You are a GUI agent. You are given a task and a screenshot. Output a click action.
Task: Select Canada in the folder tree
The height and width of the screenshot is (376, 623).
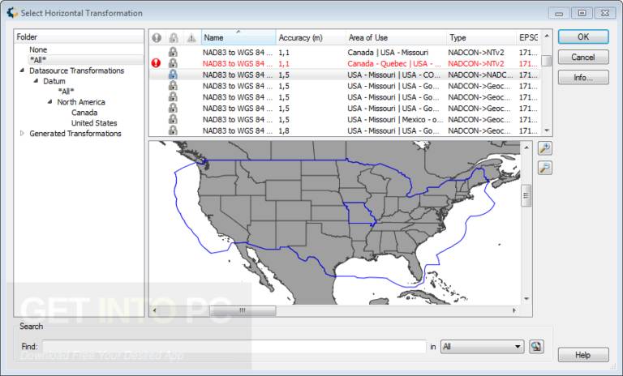pos(84,113)
